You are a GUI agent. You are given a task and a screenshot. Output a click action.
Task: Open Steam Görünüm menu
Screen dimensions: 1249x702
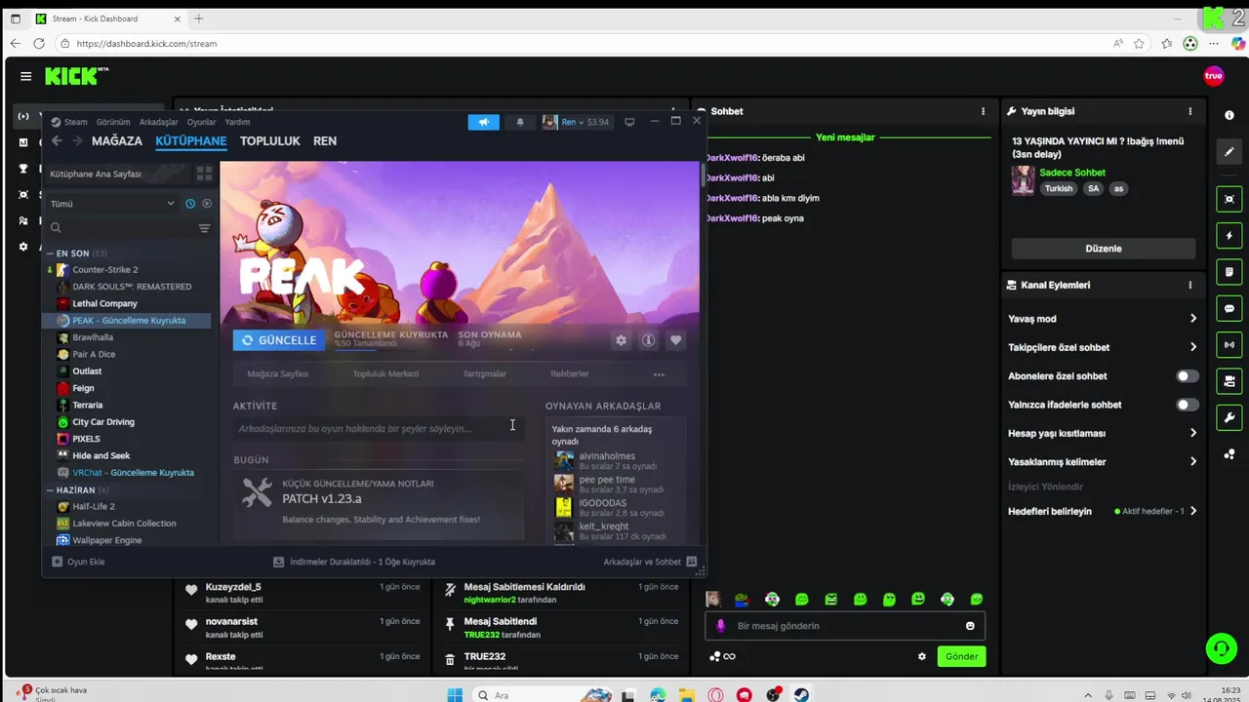pyautogui.click(x=113, y=122)
